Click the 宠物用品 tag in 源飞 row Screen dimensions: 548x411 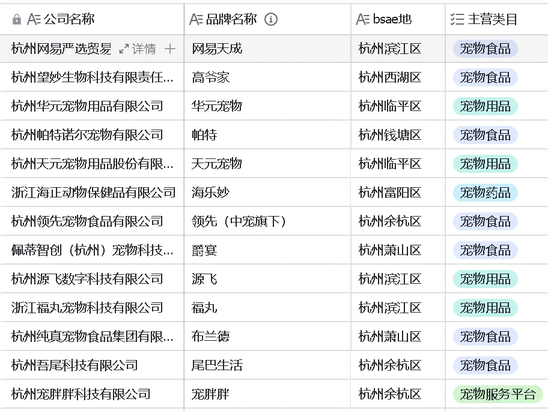[x=485, y=279]
